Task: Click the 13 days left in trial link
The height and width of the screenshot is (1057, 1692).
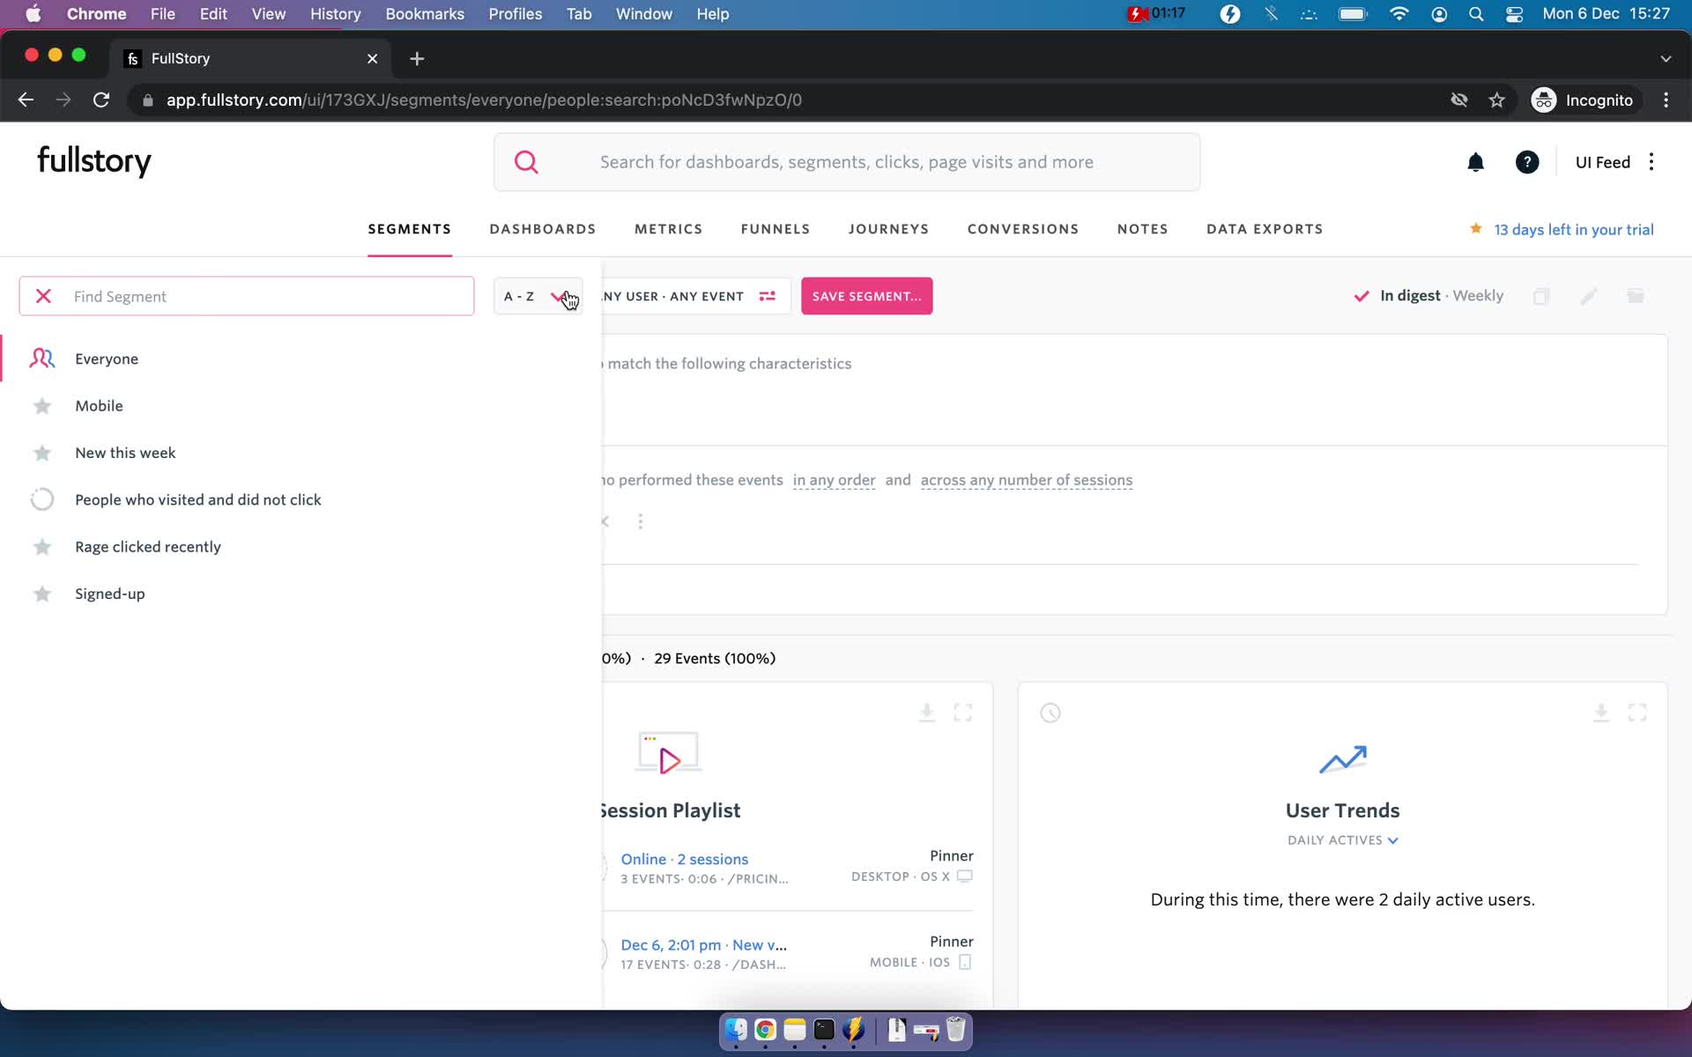Action: (x=1573, y=230)
